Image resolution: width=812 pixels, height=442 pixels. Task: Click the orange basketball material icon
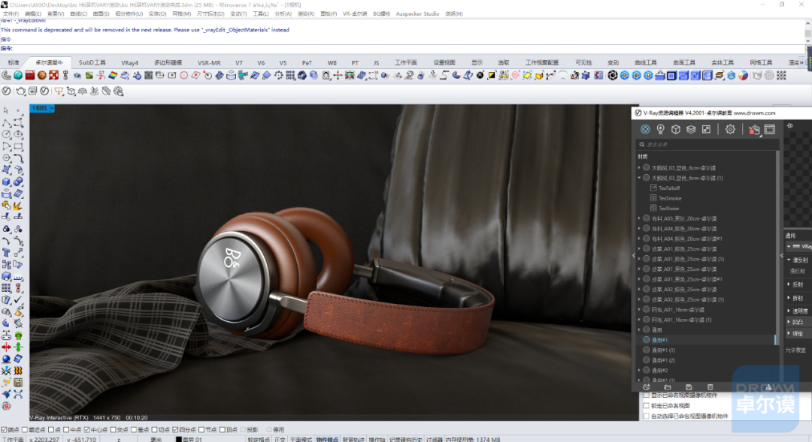(x=42, y=76)
